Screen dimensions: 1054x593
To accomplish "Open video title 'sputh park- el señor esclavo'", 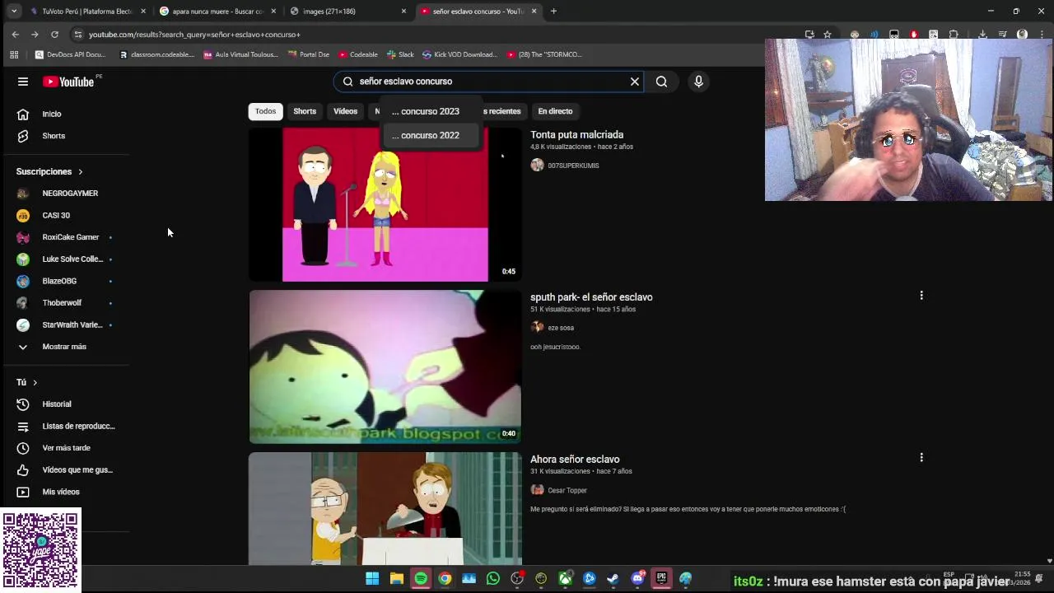I will click(x=591, y=297).
